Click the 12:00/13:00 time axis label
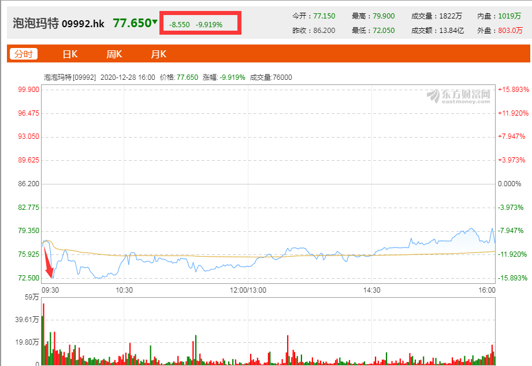Image resolution: width=532 pixels, height=366 pixels. (248, 290)
